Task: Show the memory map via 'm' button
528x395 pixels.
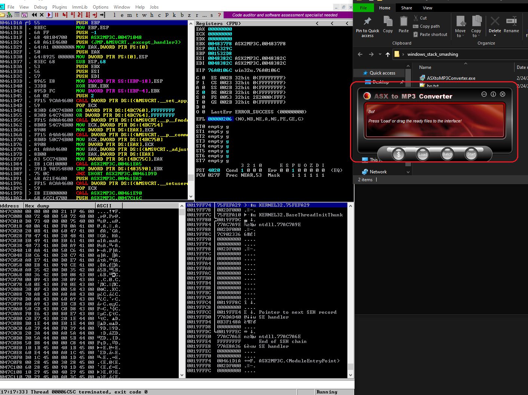Action: [x=129, y=15]
